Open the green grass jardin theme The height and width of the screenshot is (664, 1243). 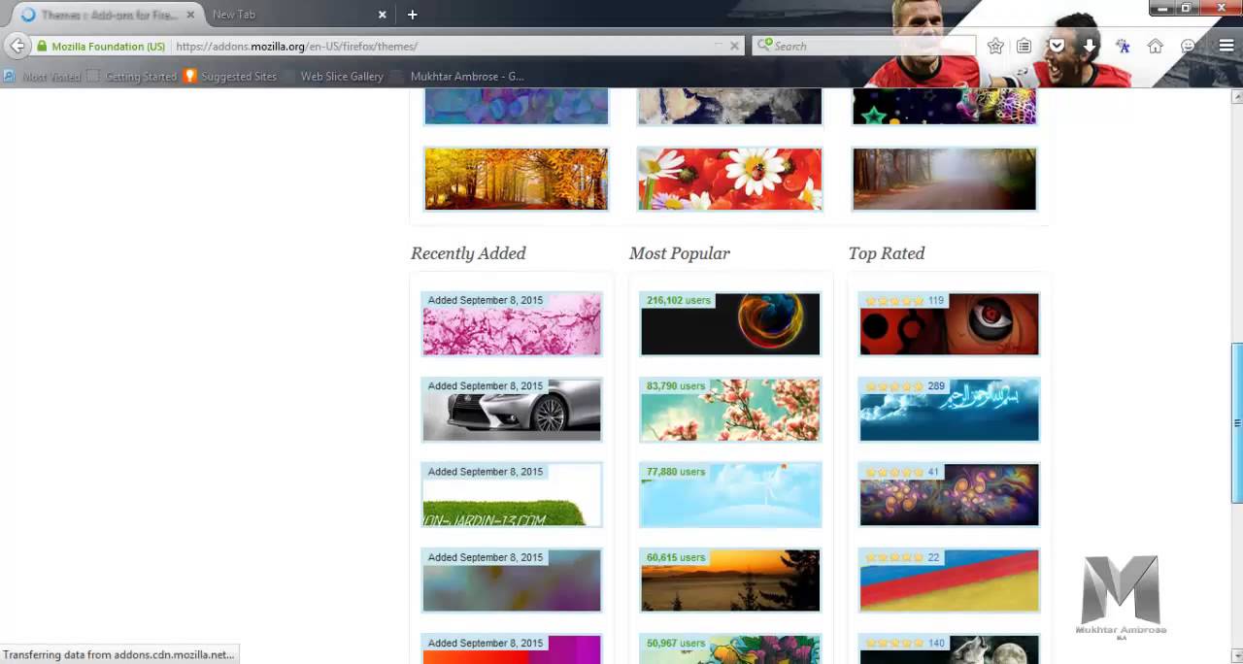coord(512,495)
